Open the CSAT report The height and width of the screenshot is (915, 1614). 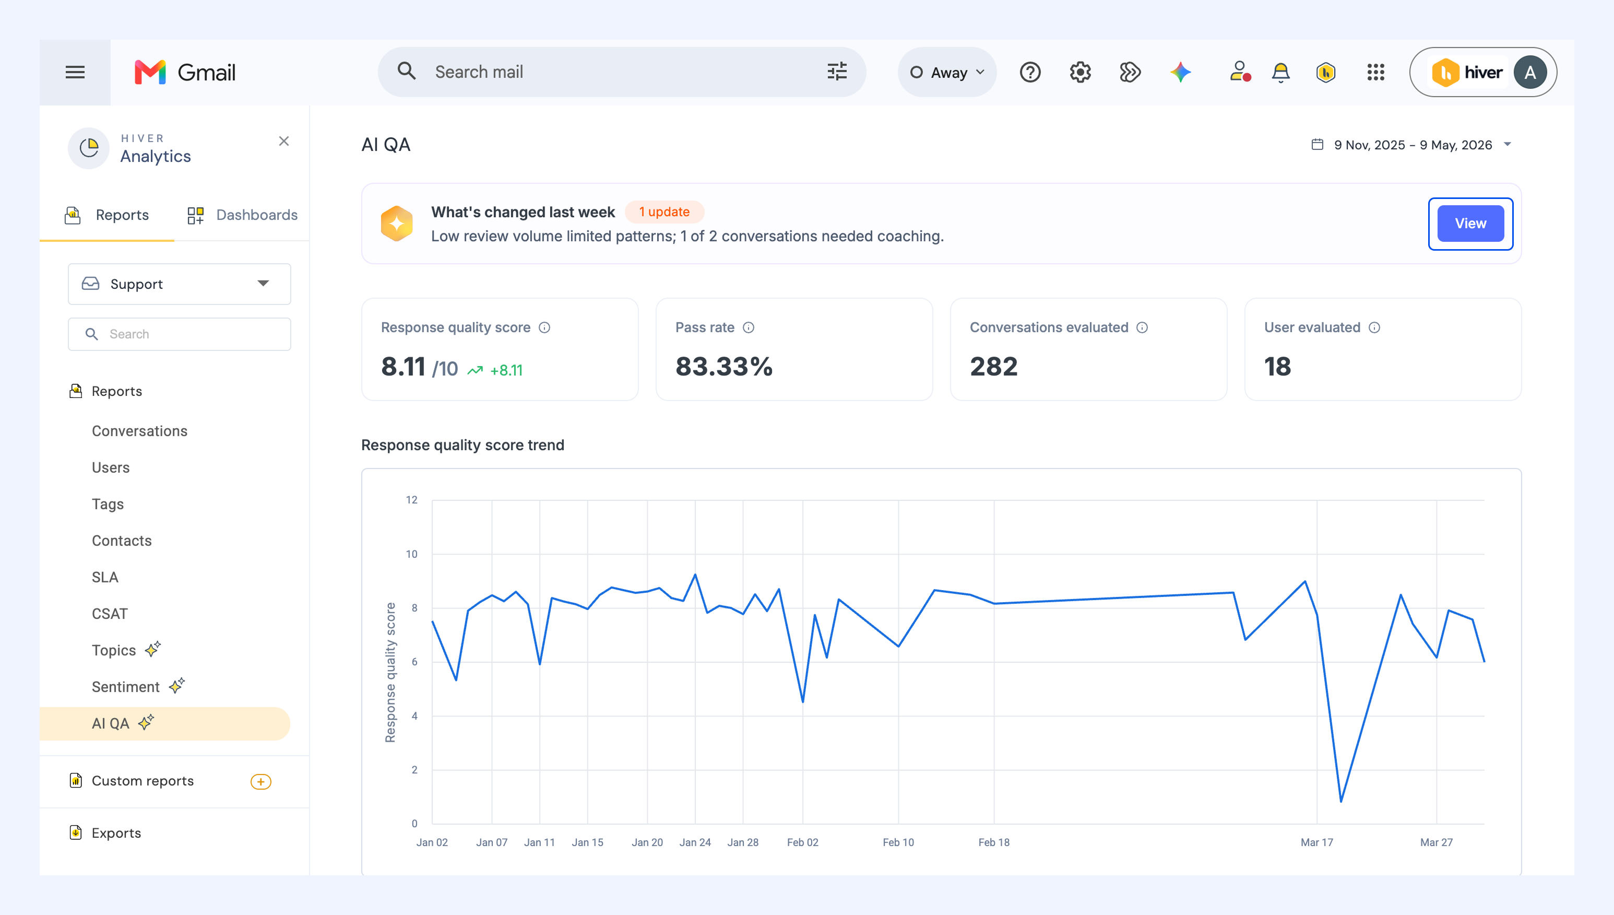tap(109, 614)
